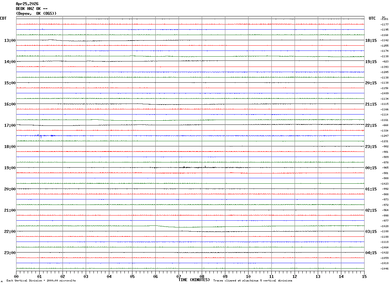Screen dimensions: 390x285
Task: Click the DC offset value -1330
Action: click(385, 131)
